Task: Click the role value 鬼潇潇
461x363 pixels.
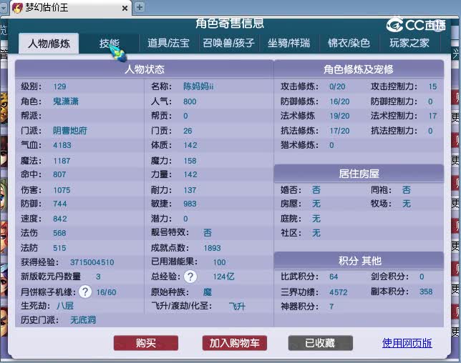Action: tap(66, 101)
